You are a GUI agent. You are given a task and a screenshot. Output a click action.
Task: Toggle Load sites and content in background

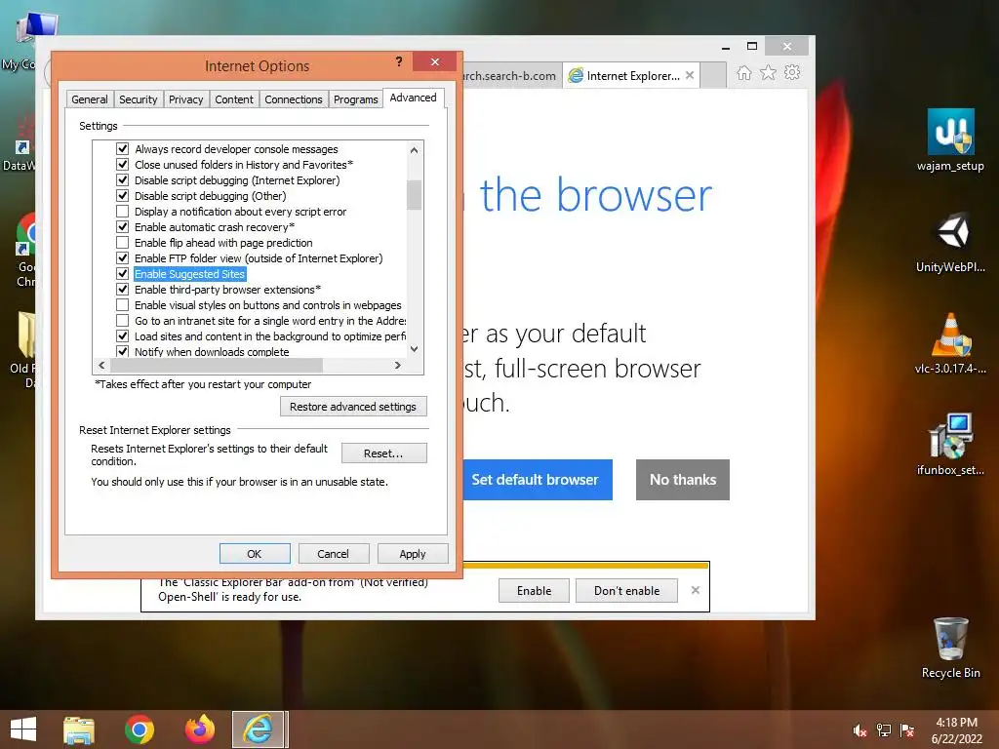click(x=122, y=336)
